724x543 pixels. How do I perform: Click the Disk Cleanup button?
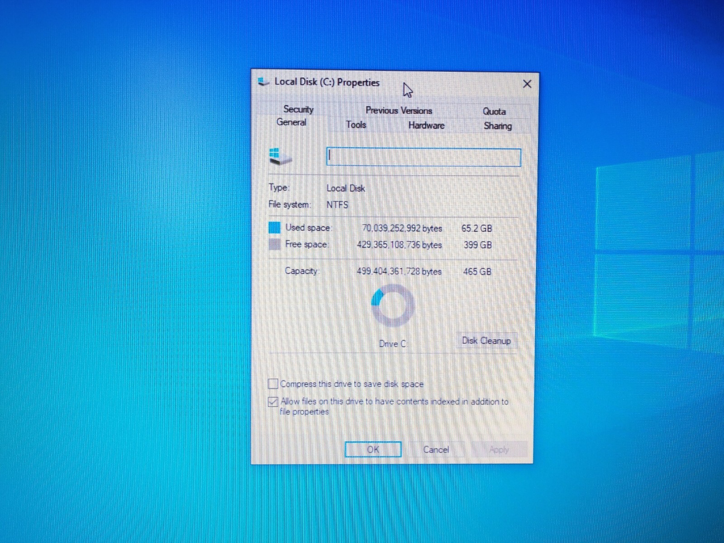coord(486,341)
